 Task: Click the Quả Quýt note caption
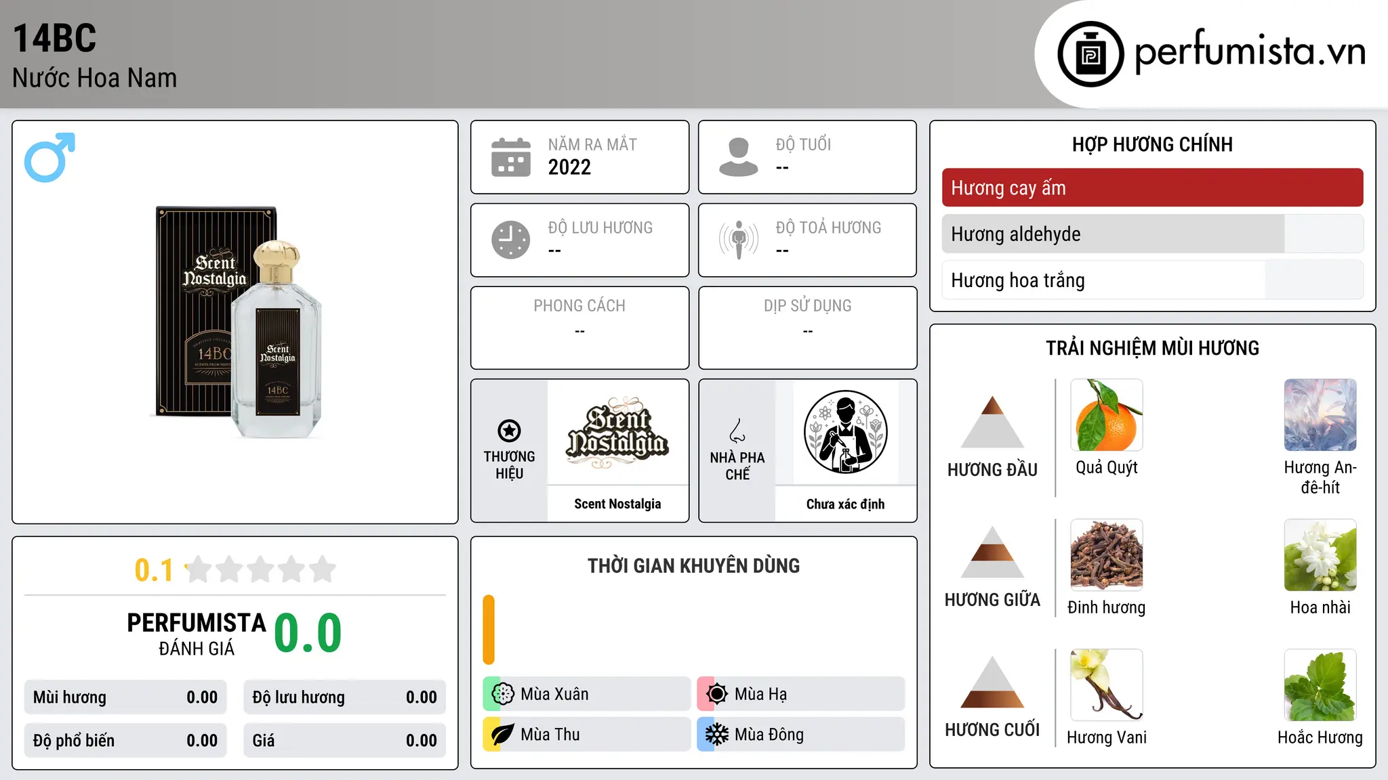coord(1107,467)
